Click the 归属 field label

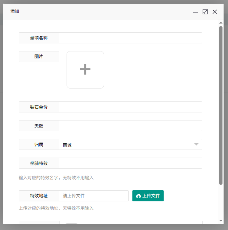pyautogui.click(x=39, y=144)
